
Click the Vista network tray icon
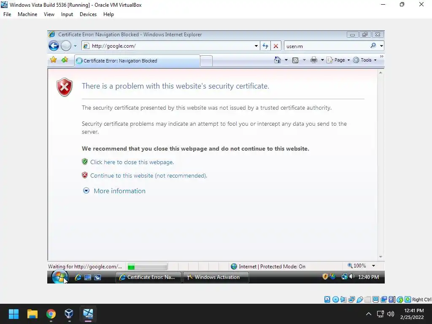[x=344, y=276]
